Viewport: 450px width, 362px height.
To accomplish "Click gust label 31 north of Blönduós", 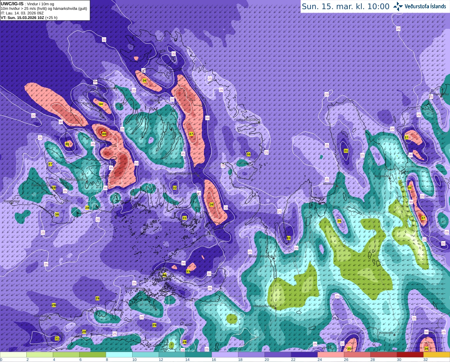I will 346,151.
